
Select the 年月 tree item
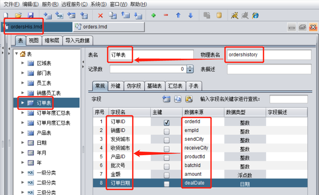41,153
